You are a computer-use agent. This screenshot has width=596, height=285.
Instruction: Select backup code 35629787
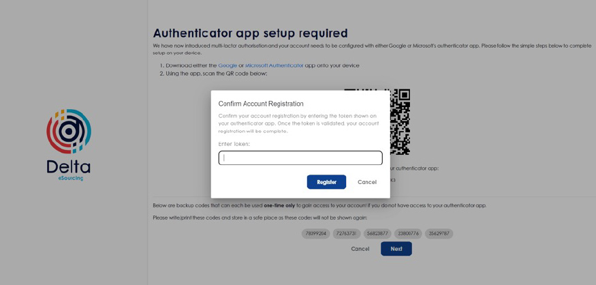click(x=439, y=234)
